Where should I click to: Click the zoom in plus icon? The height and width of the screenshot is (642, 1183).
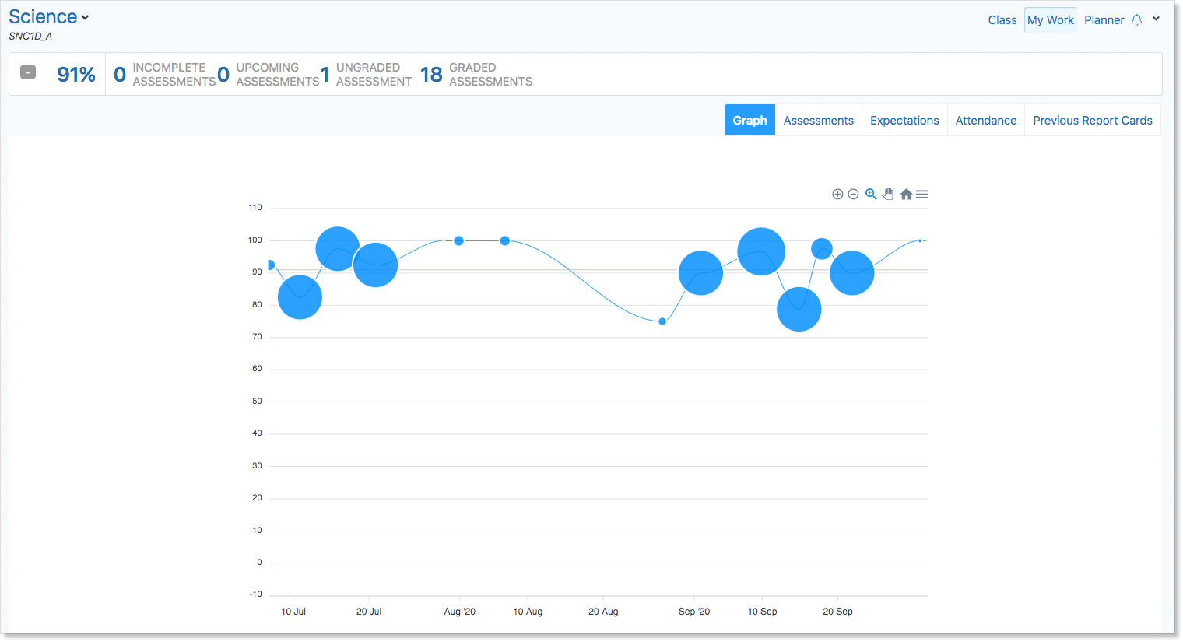837,195
